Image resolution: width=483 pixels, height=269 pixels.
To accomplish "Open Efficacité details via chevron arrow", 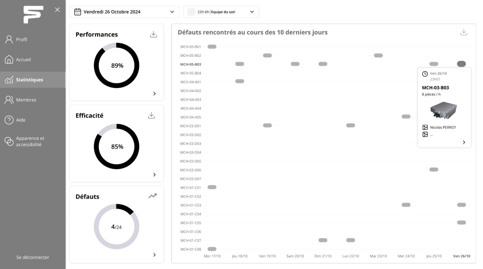I will pos(154,175).
